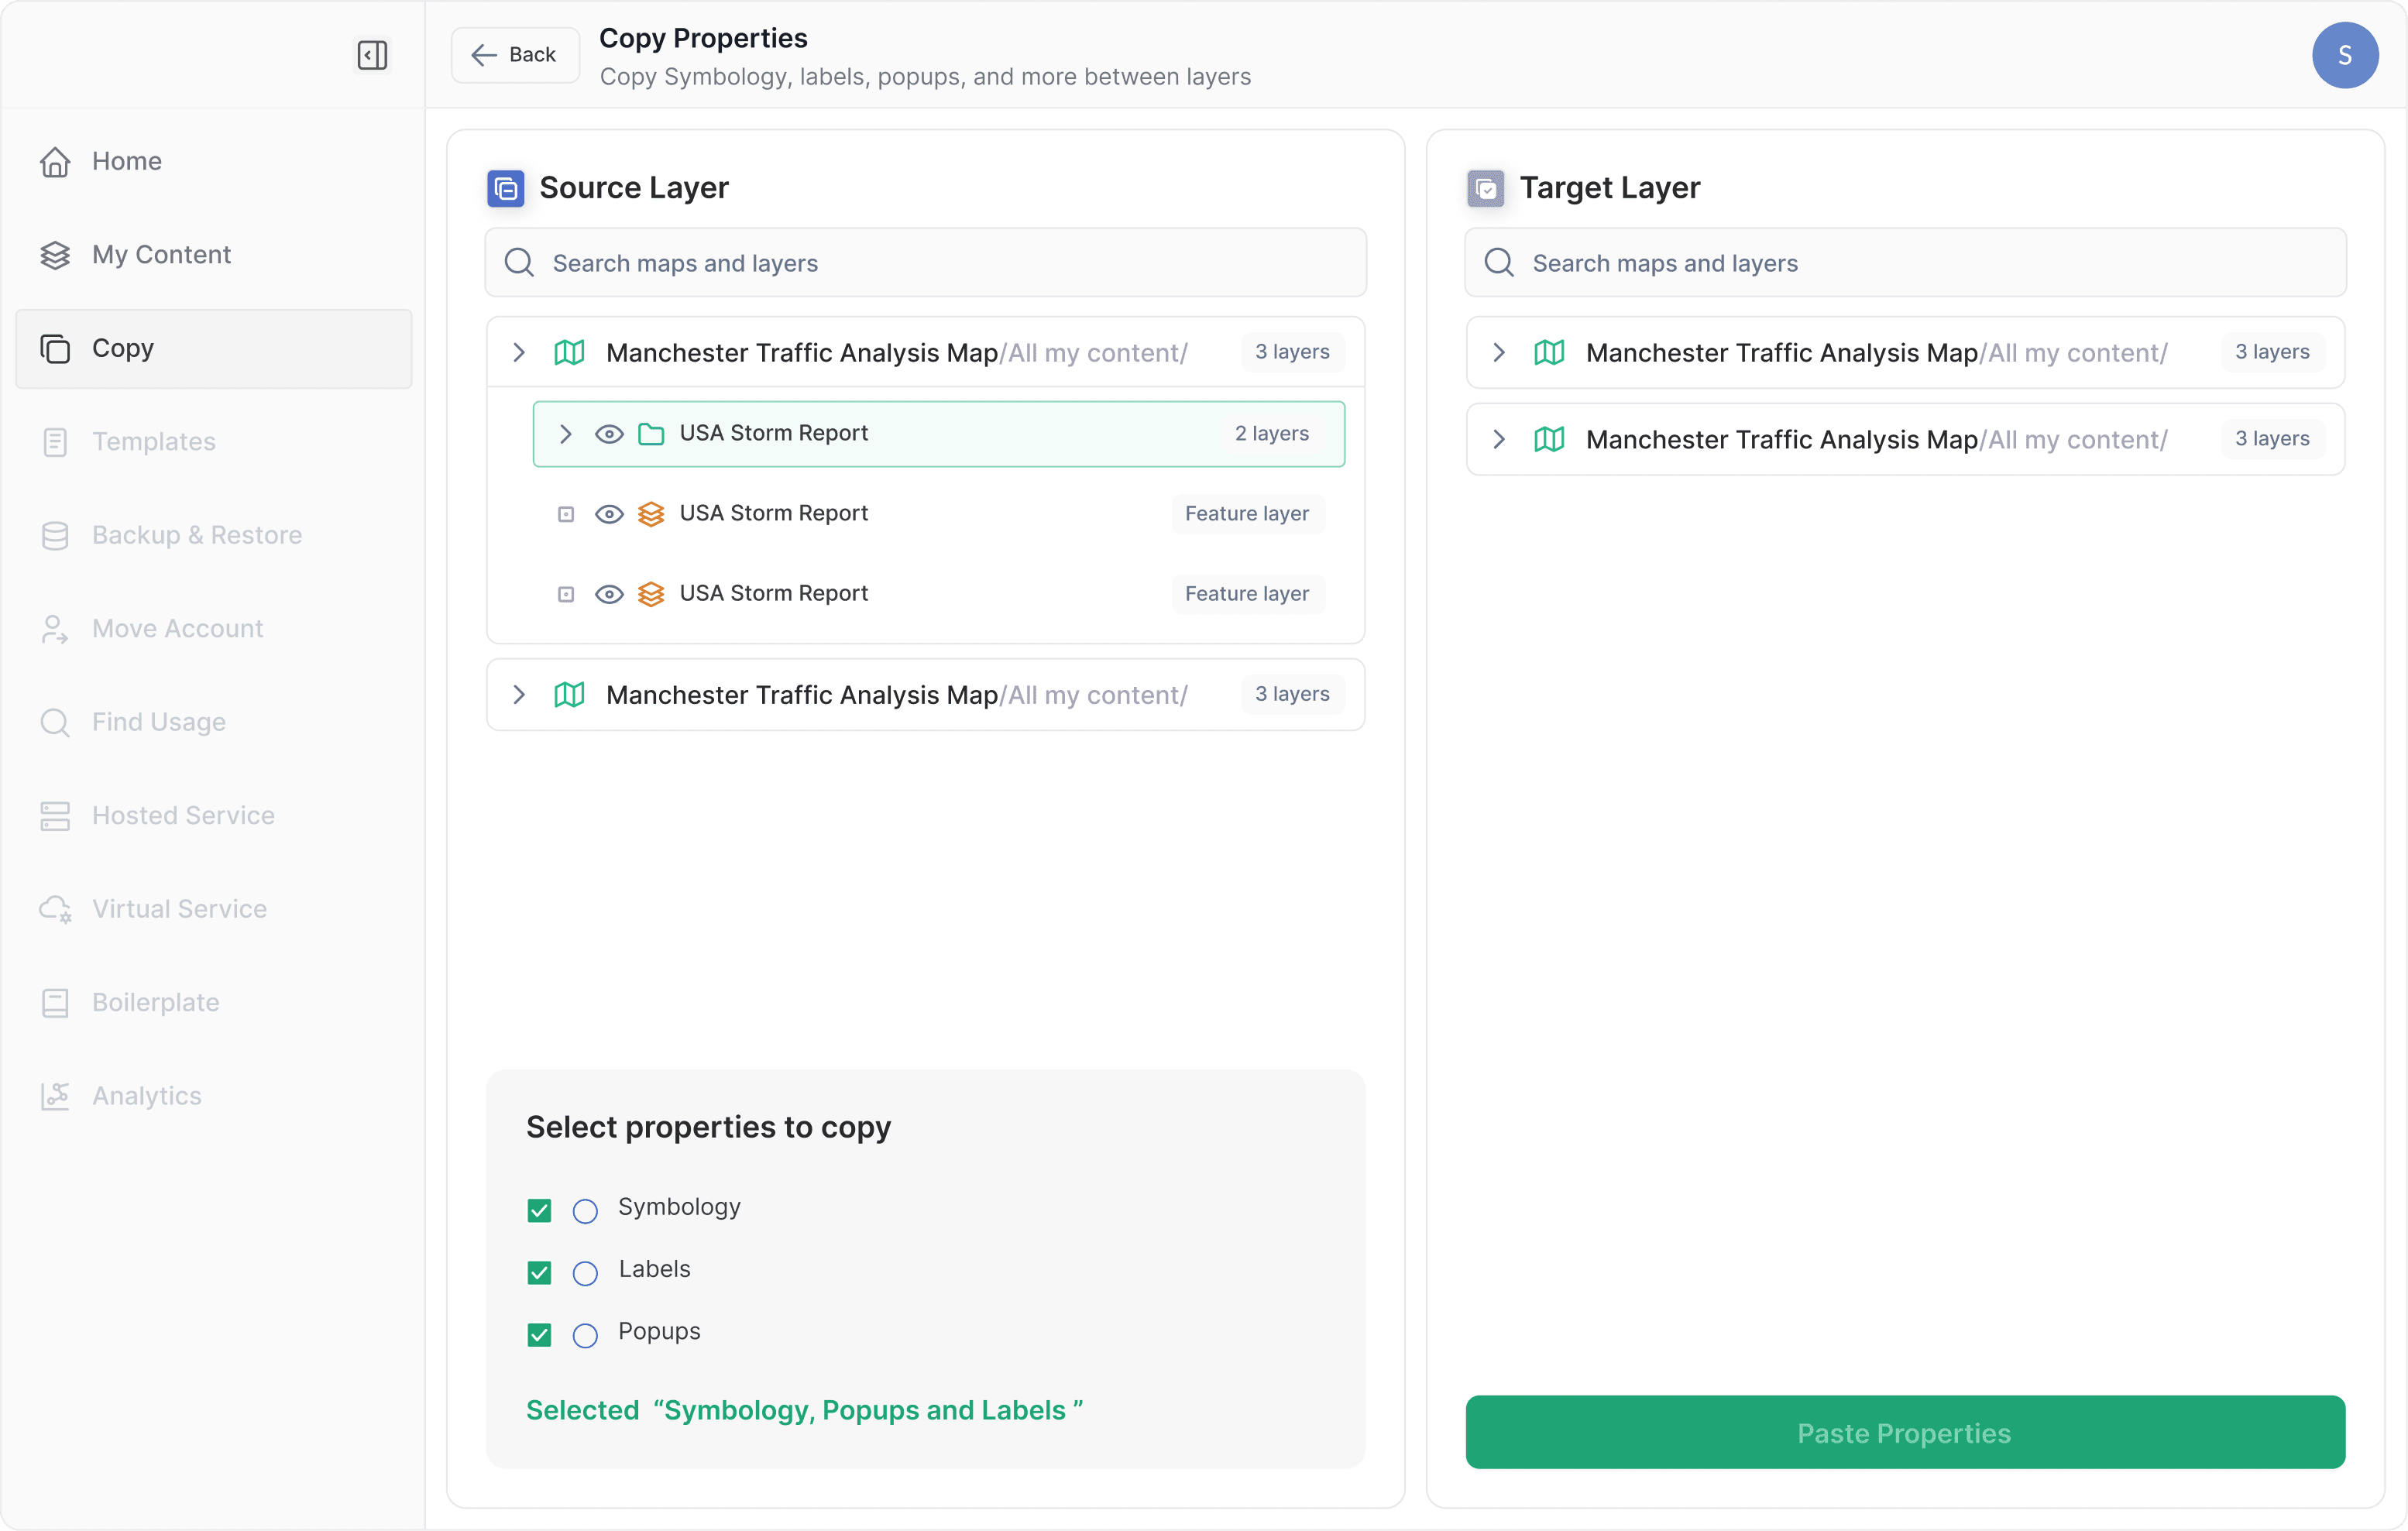Click map icon of first target map
2408x1531 pixels.
(x=1548, y=353)
